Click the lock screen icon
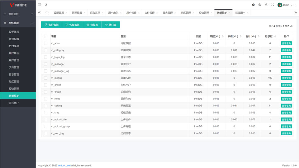Viewport: 299px width, 168px height. [x=266, y=5]
